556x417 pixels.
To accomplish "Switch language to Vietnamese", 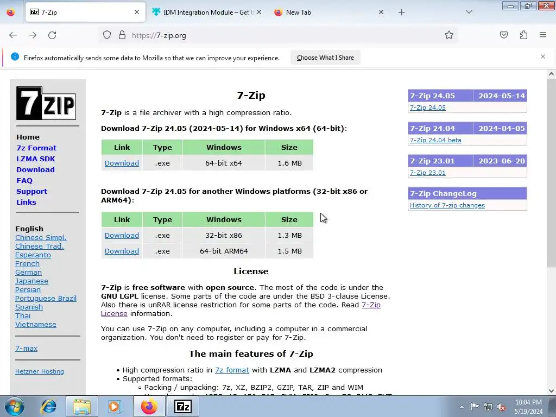I will point(36,325).
